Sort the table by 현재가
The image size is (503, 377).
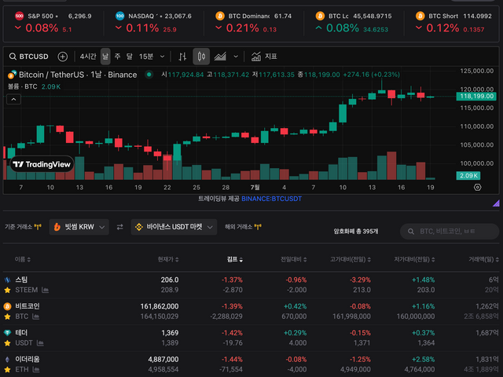click(x=168, y=259)
